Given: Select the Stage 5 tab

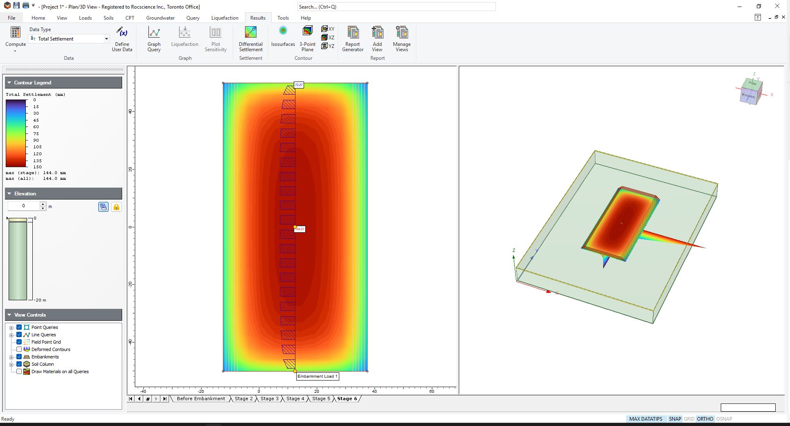Looking at the screenshot, I should (x=321, y=399).
